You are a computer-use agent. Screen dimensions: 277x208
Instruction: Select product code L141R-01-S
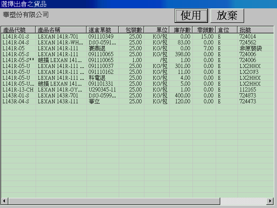pyautogui.click(x=16, y=37)
